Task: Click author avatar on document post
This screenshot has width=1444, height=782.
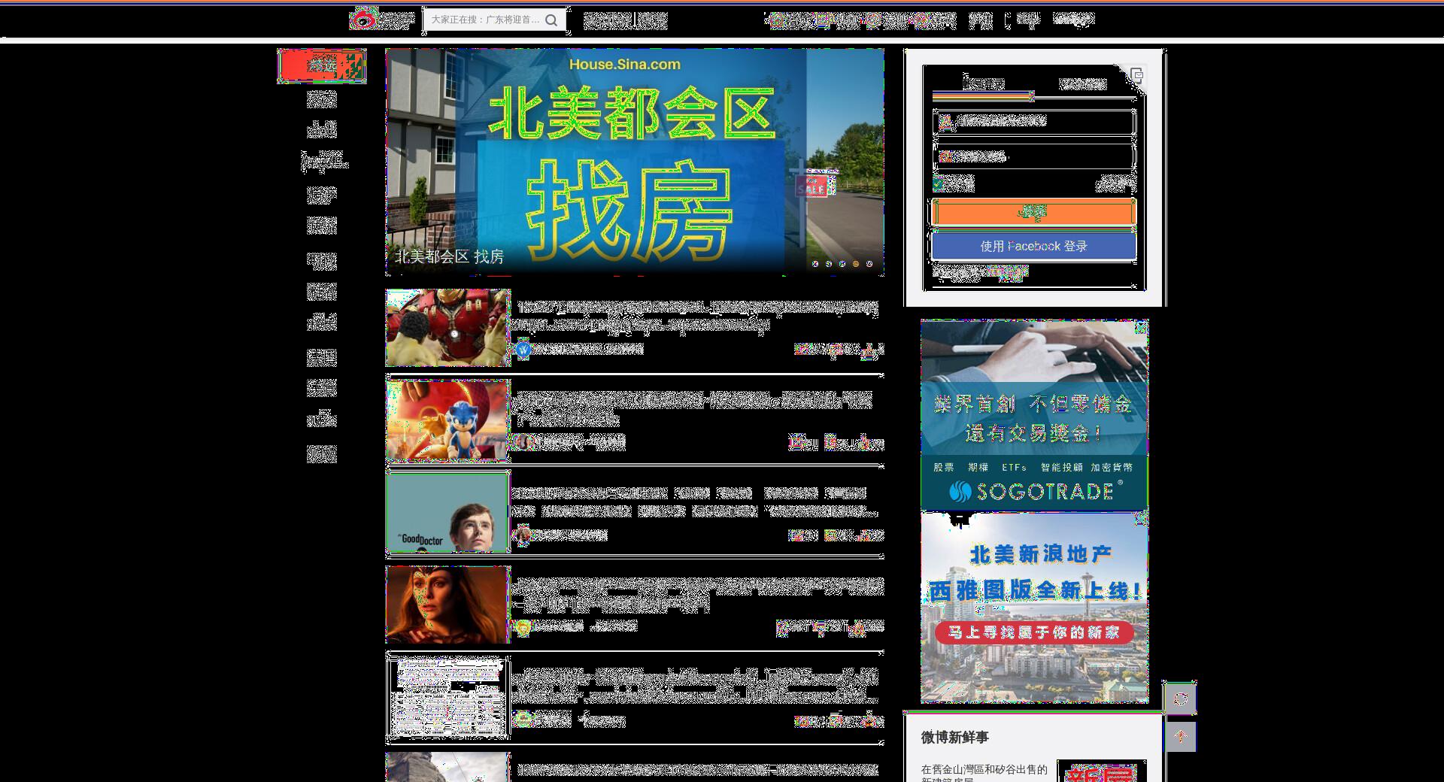Action: coord(523,720)
